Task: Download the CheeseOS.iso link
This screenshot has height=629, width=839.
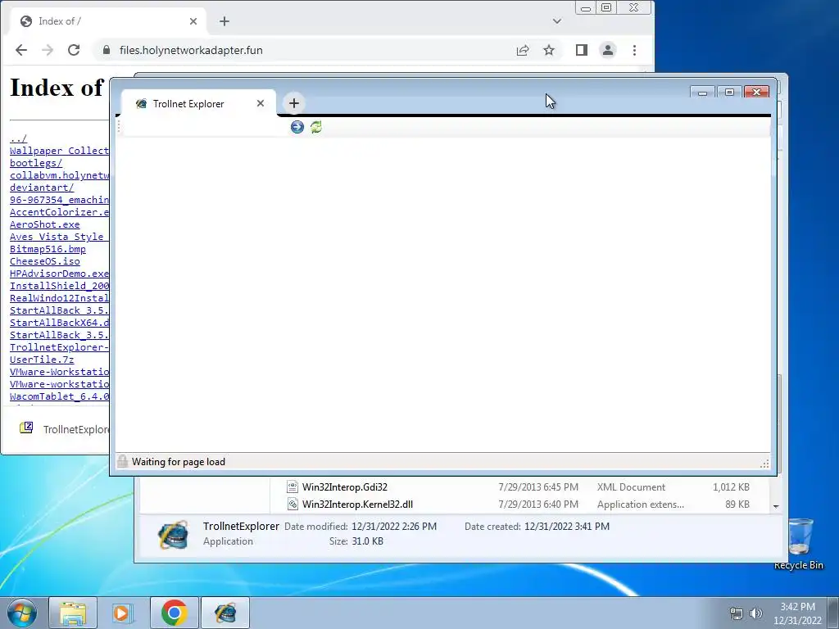Action: (x=45, y=261)
